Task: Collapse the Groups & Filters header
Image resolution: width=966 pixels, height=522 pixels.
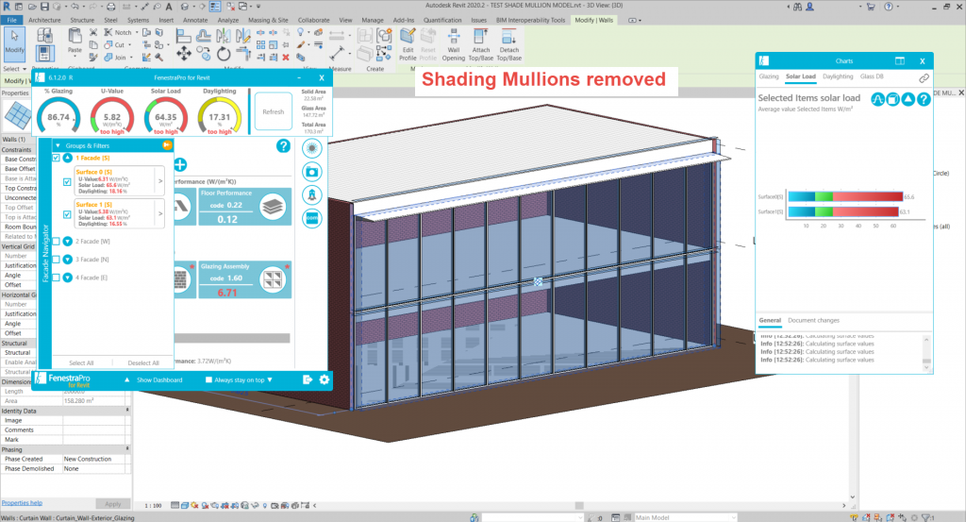Action: [58, 146]
